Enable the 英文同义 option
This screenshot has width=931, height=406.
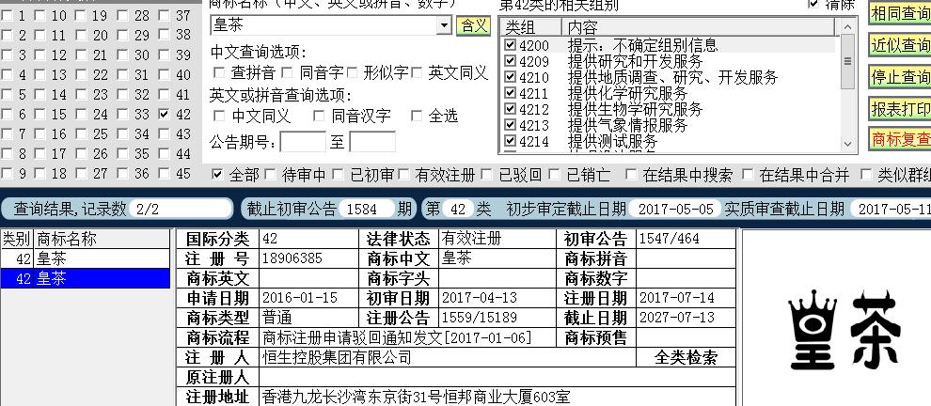click(x=417, y=73)
